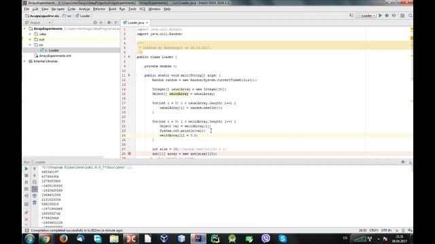The height and width of the screenshot is (244, 435).
Task: Open the Refactor menu
Action: (x=99, y=9)
